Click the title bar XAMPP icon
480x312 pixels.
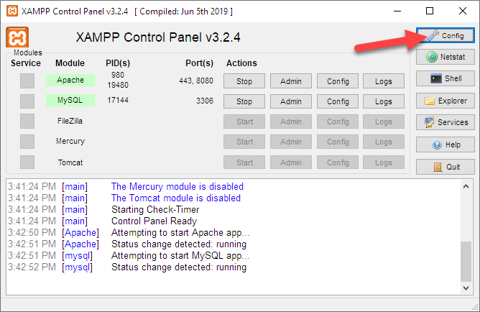pos(12,11)
